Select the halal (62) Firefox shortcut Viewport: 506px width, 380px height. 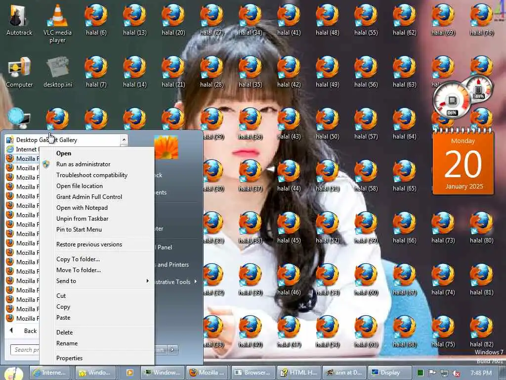pyautogui.click(x=404, y=19)
